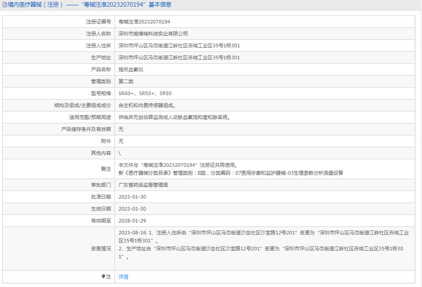422x287 pixels.
Task: Click the 有效期至 row label
Action: (101, 221)
